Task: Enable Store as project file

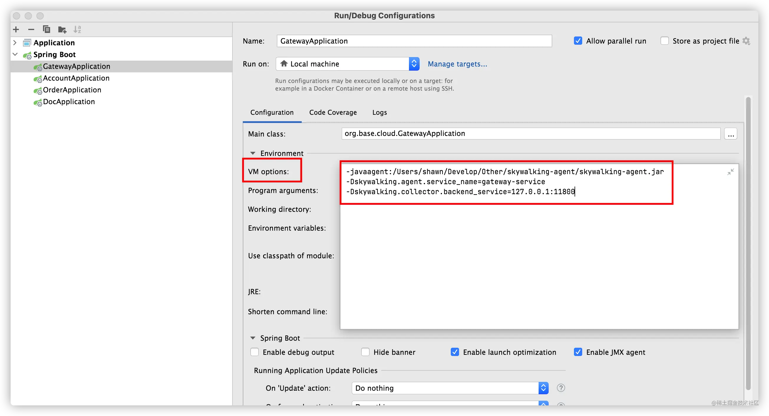Action: [x=664, y=41]
